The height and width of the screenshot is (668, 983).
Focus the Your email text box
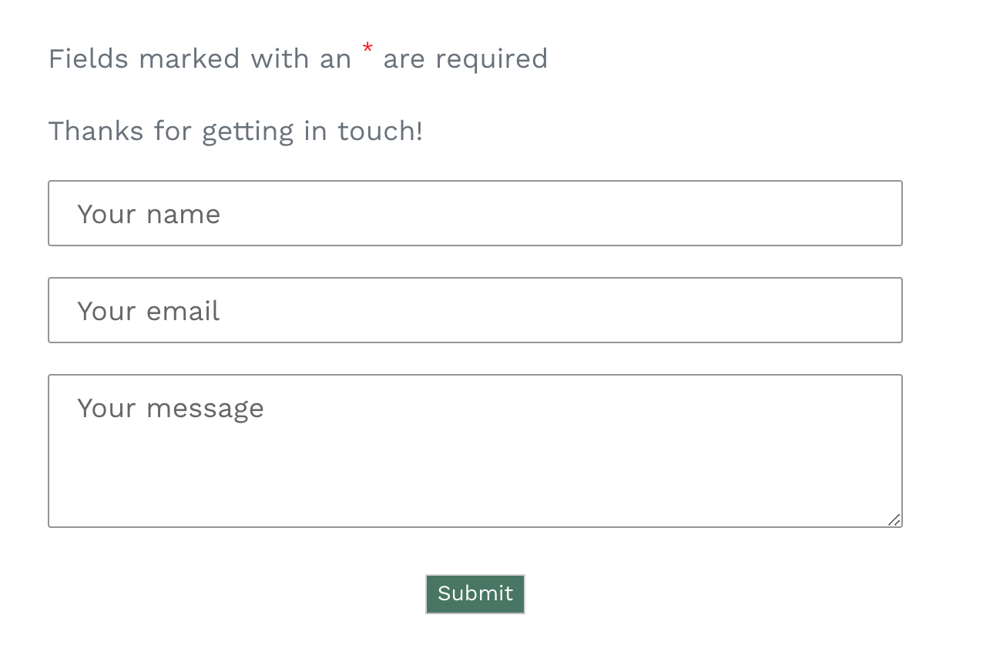coord(475,310)
